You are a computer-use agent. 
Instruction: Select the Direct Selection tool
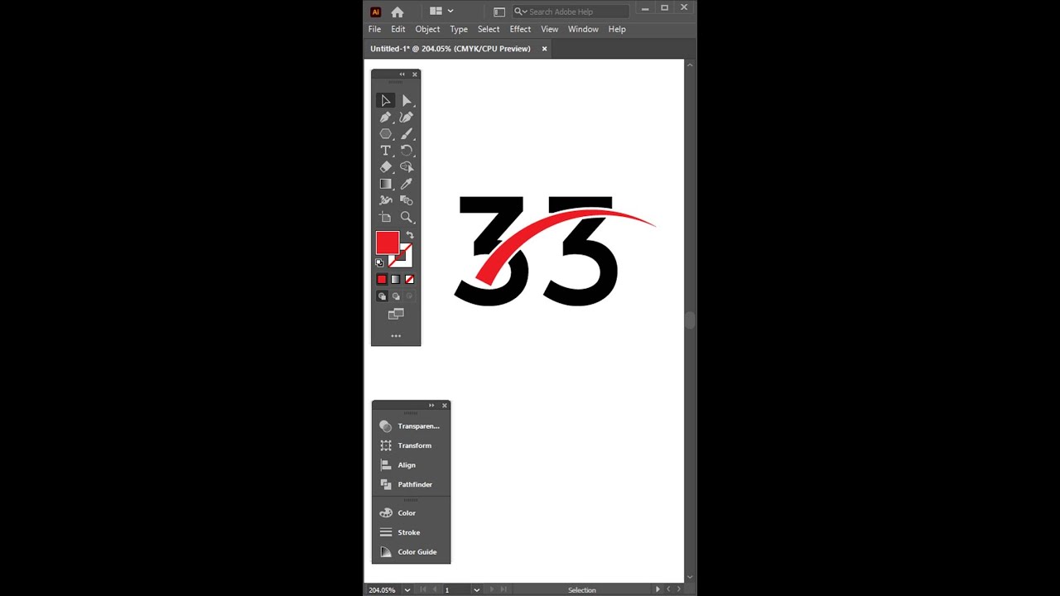coord(407,100)
